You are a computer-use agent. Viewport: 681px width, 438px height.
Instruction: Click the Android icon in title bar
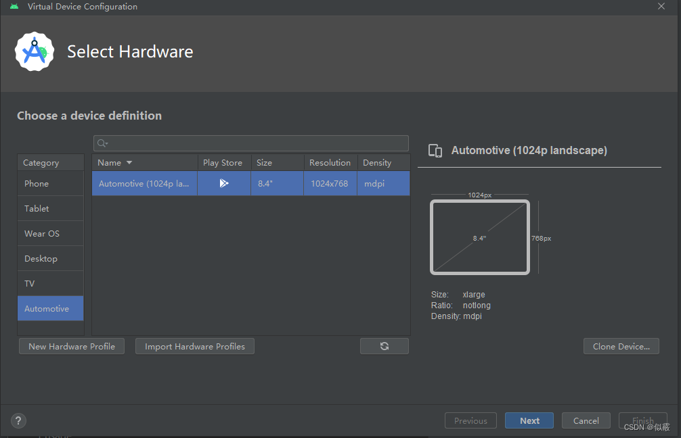pos(14,7)
